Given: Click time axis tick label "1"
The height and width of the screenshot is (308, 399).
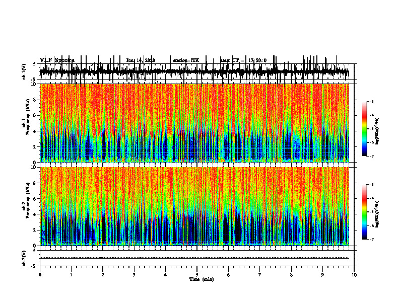Looking at the screenshot, I should [x=71, y=275].
